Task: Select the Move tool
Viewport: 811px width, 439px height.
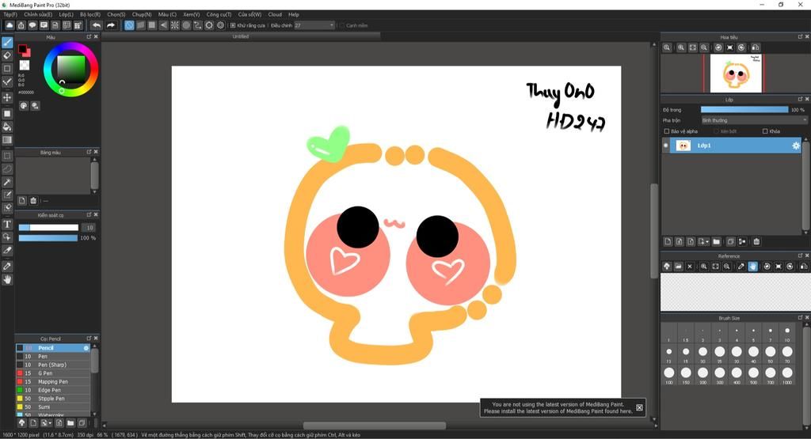Action: pos(7,97)
